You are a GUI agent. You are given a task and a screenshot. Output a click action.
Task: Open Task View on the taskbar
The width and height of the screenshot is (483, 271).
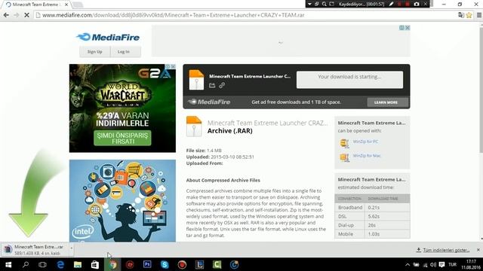click(42, 264)
